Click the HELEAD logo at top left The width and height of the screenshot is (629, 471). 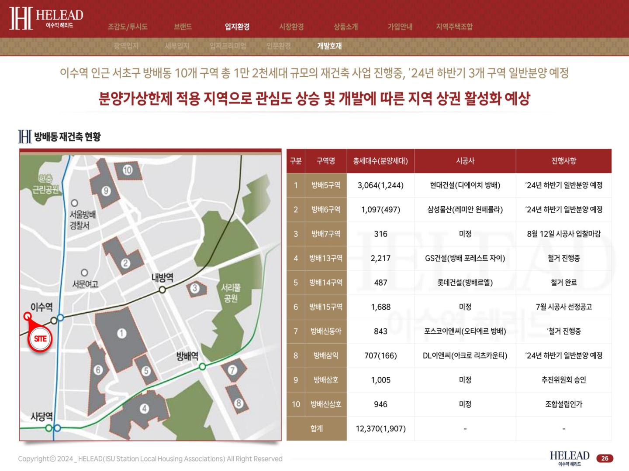click(x=46, y=19)
